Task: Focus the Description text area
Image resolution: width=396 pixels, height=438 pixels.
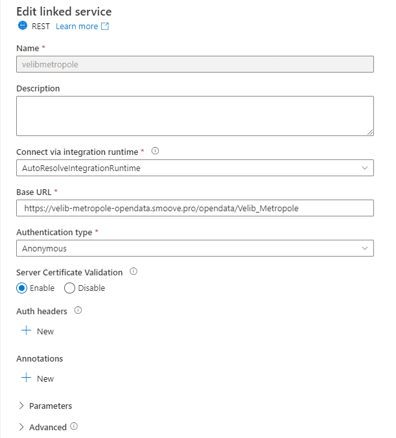Action: pyautogui.click(x=194, y=115)
